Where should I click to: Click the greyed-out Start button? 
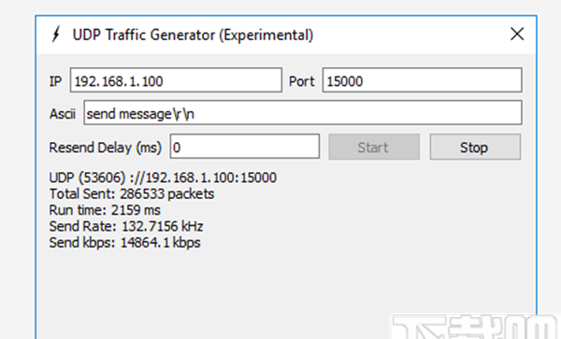pyautogui.click(x=374, y=147)
